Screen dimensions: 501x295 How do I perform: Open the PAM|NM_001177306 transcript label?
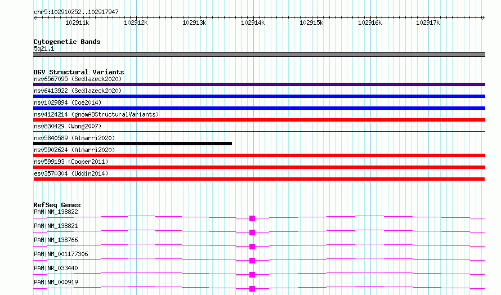[x=61, y=254]
